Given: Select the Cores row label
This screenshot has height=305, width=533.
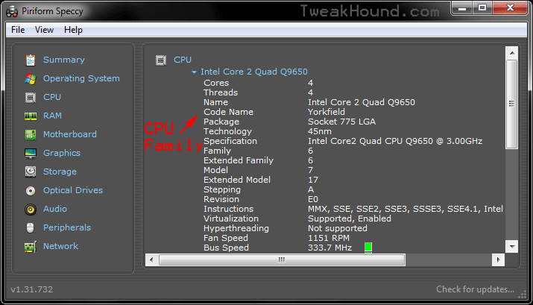Looking at the screenshot, I should pos(216,83).
